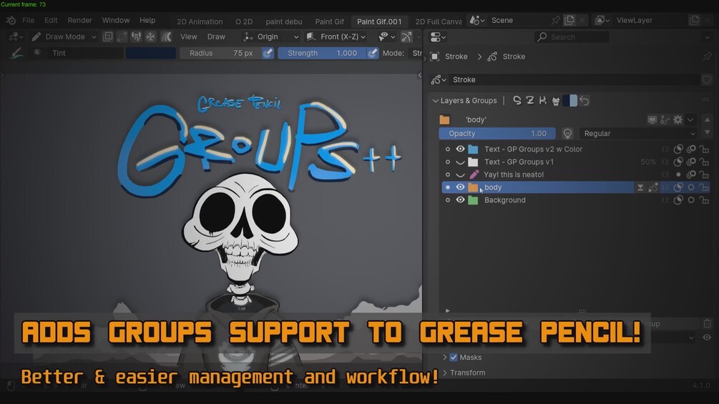Hide the Background group
Viewport: 719px width, 404px height.
tap(461, 199)
